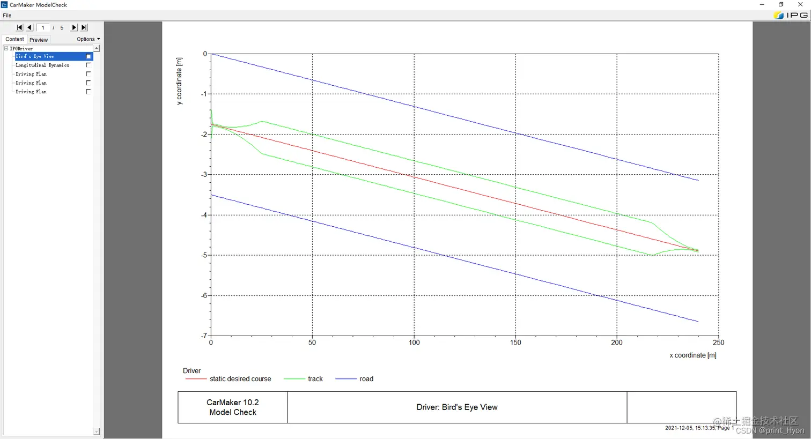Viewport: 811px width, 439px height.
Task: Collapse the IPGDriver tree node
Action: 6,48
